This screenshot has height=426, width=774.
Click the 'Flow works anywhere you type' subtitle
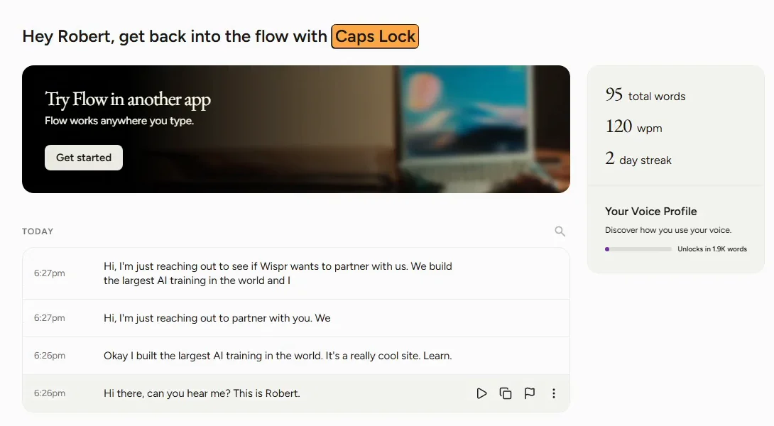coord(119,121)
